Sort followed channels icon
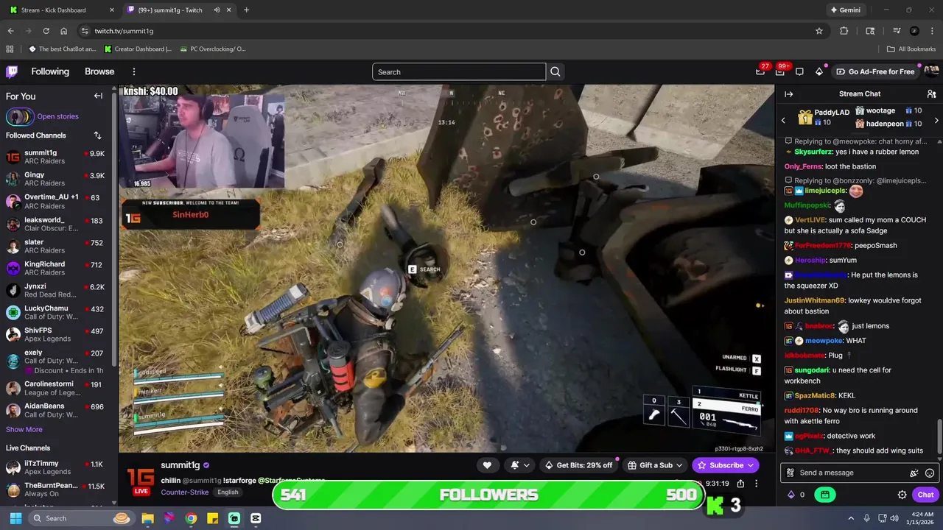Image resolution: width=943 pixels, height=530 pixels. point(97,135)
